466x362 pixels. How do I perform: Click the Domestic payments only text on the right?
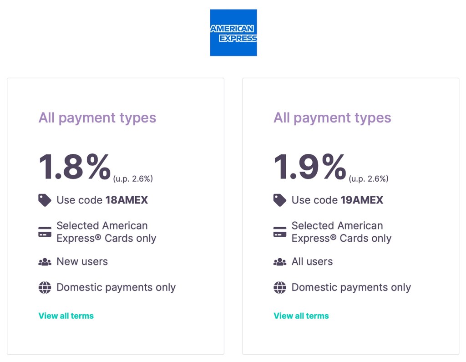tap(351, 287)
